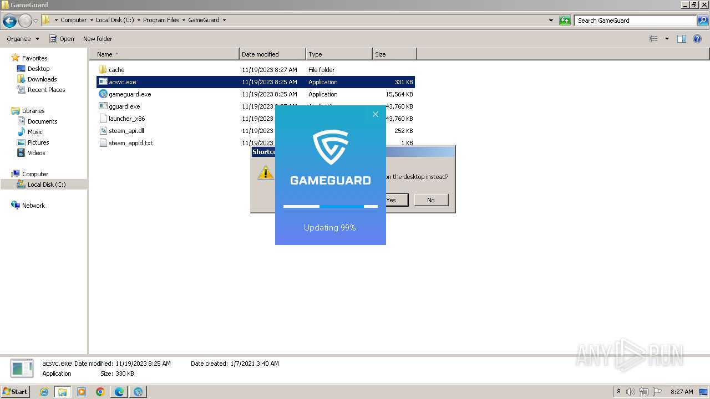Select Local Disk (C:) breadcrumb

click(114, 20)
